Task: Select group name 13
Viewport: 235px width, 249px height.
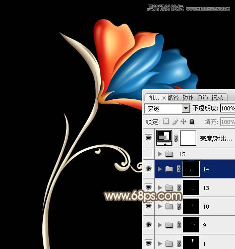Action: [x=206, y=188]
